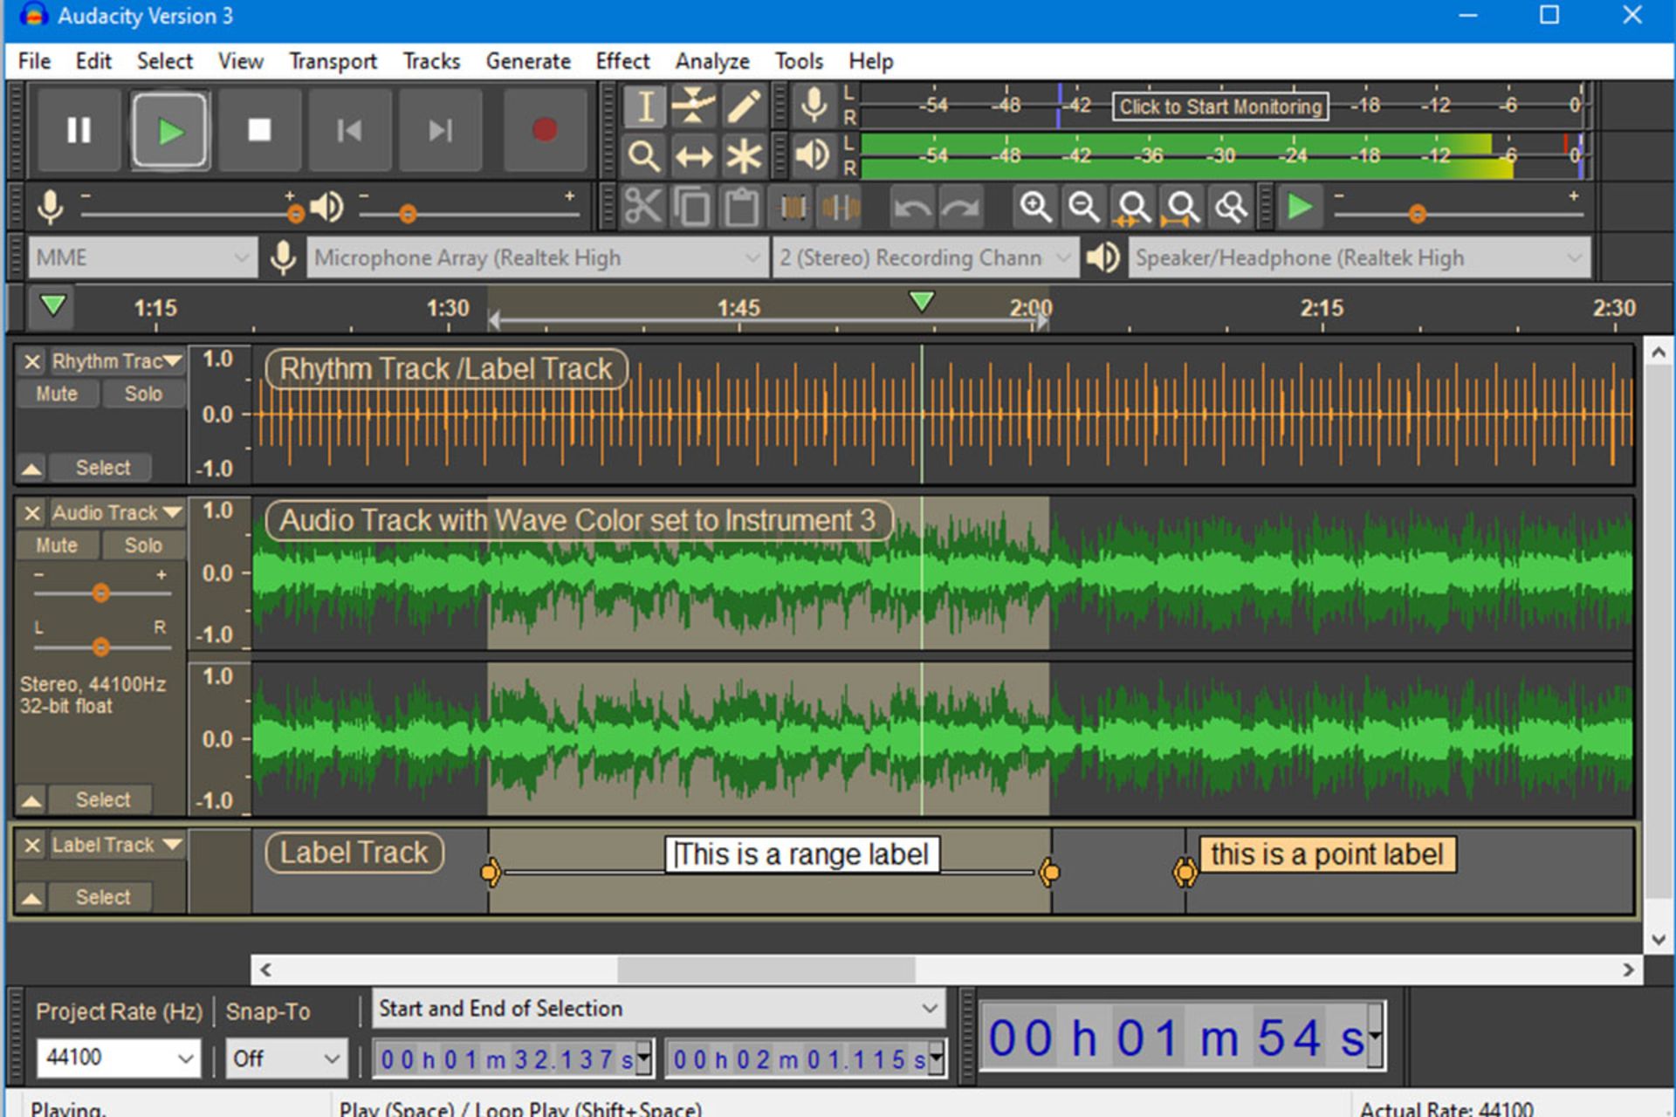1676x1117 pixels.
Task: Click the Paste clipboard icon
Action: (x=742, y=208)
